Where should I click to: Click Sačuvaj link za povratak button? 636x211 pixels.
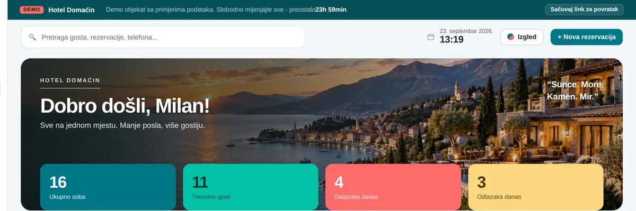tap(584, 10)
